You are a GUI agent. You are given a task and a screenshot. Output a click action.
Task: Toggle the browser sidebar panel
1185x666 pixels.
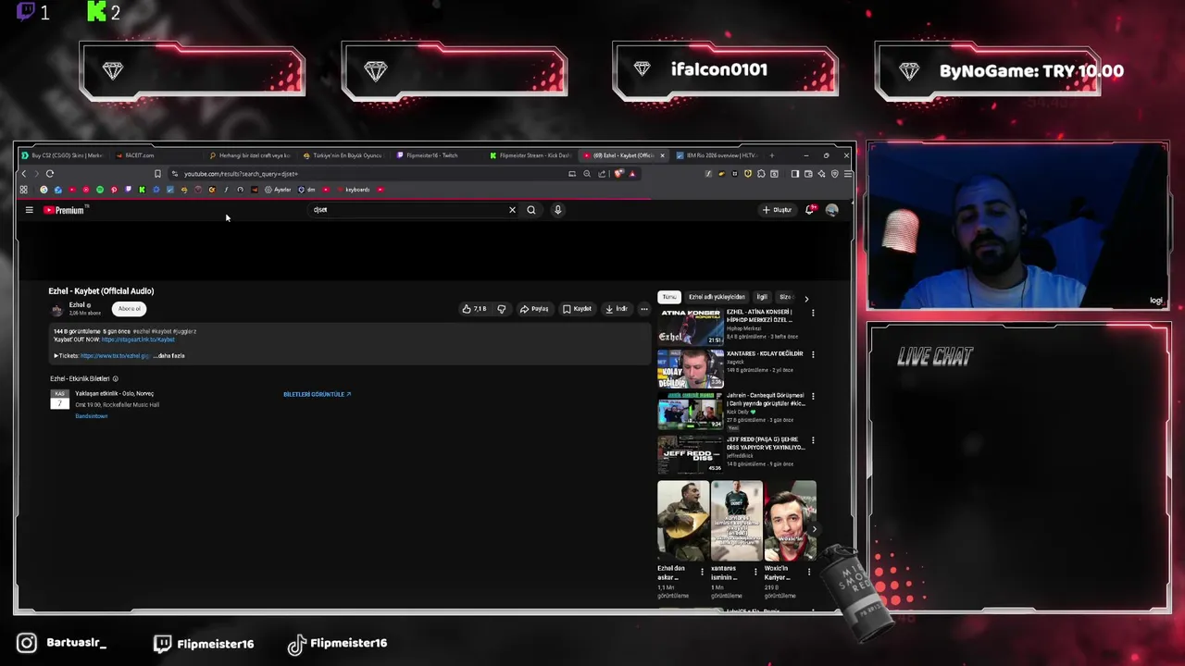click(x=795, y=174)
